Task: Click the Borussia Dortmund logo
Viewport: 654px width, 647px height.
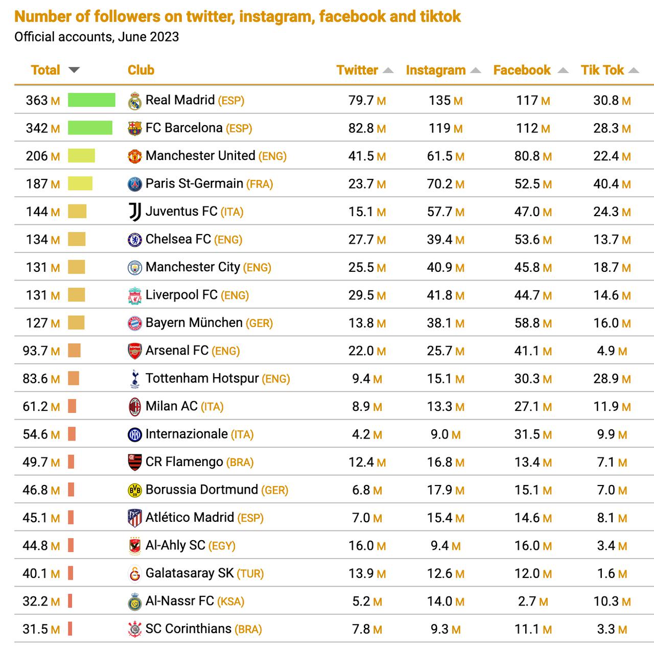Action: pyautogui.click(x=134, y=490)
